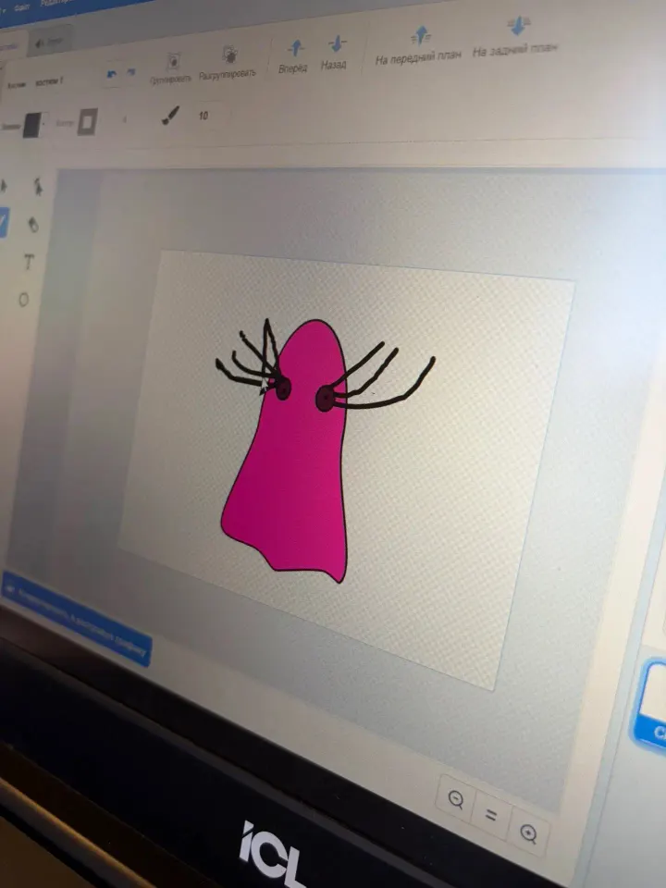This screenshot has height=888, width=666.
Task: Select the reshape arrow tool
Action: coord(37,186)
